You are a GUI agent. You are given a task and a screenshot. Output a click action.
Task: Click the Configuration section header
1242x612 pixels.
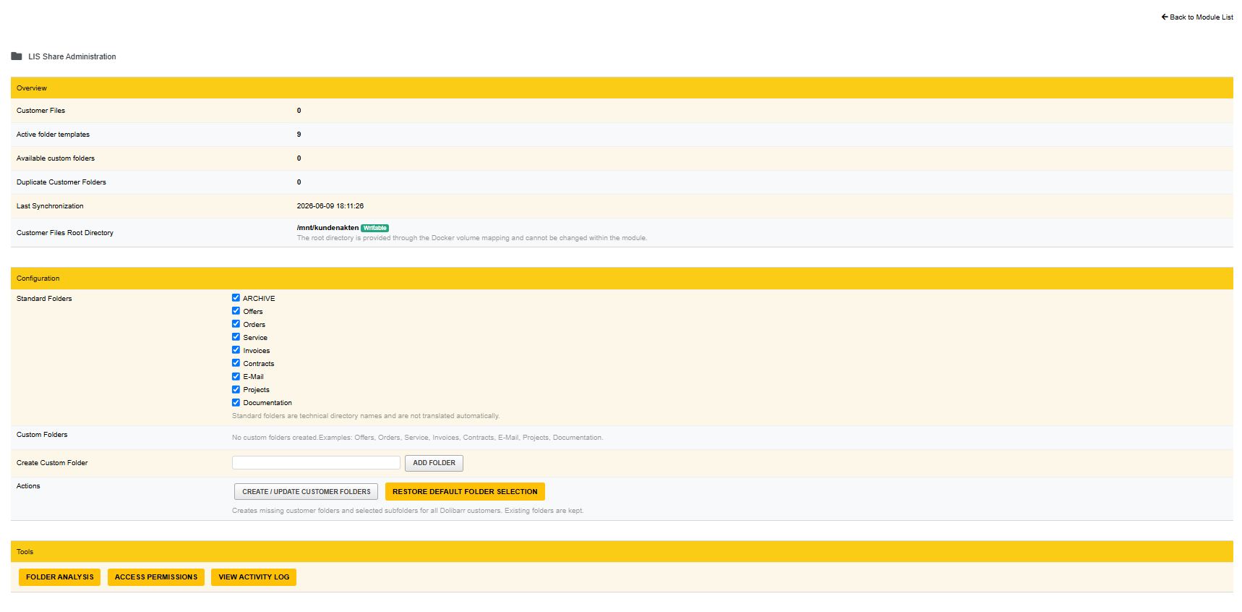[622, 279]
